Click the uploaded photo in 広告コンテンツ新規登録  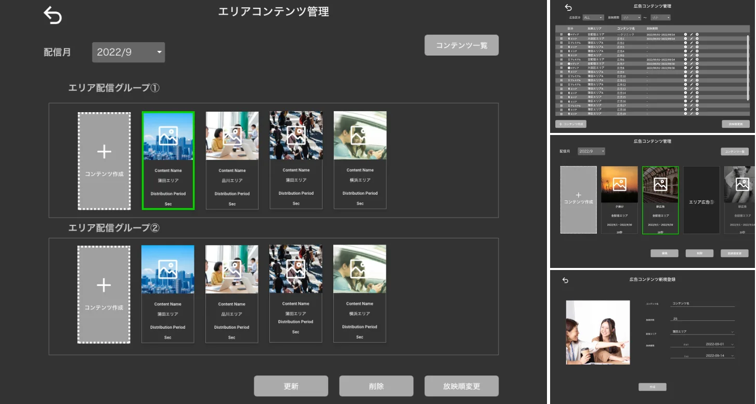[x=598, y=332]
